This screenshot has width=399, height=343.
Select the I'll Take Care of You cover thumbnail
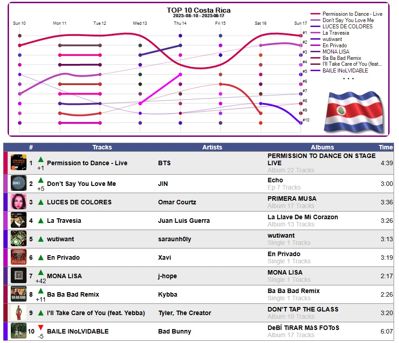point(18,312)
